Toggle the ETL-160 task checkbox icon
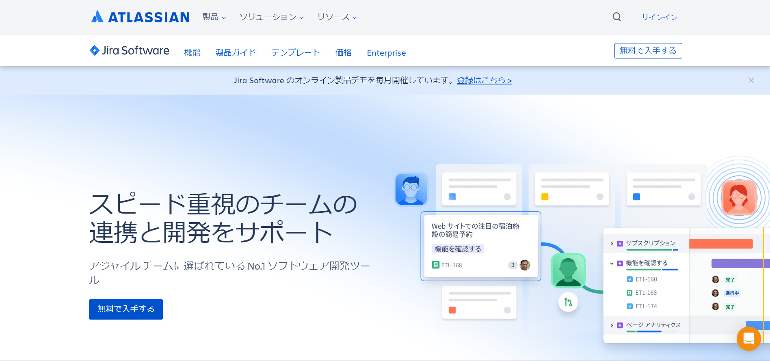Image resolution: width=770 pixels, height=361 pixels. 630,279
